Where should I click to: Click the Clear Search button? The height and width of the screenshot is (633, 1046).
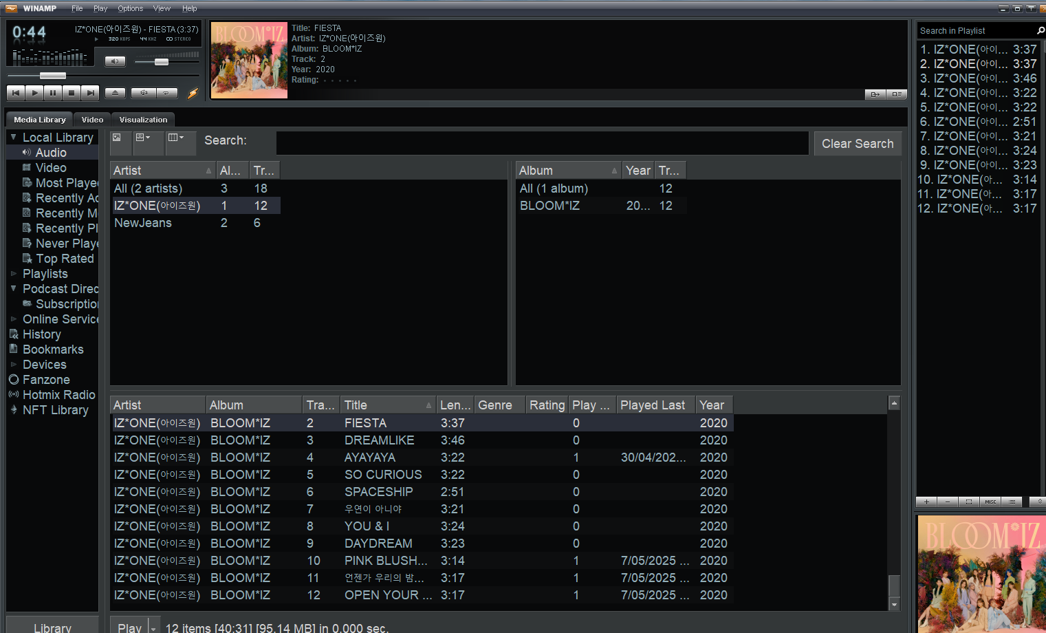[858, 144]
